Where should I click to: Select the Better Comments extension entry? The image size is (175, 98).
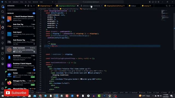21,50
